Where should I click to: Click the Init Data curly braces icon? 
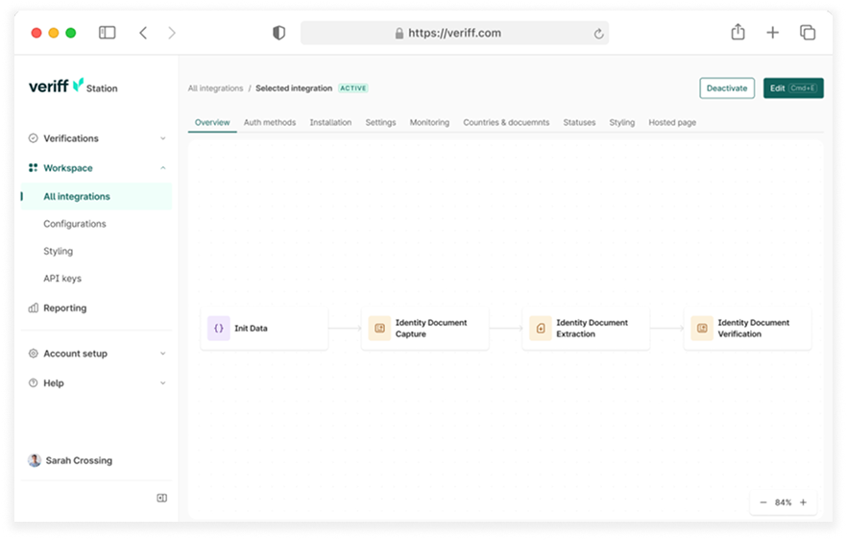coord(219,328)
